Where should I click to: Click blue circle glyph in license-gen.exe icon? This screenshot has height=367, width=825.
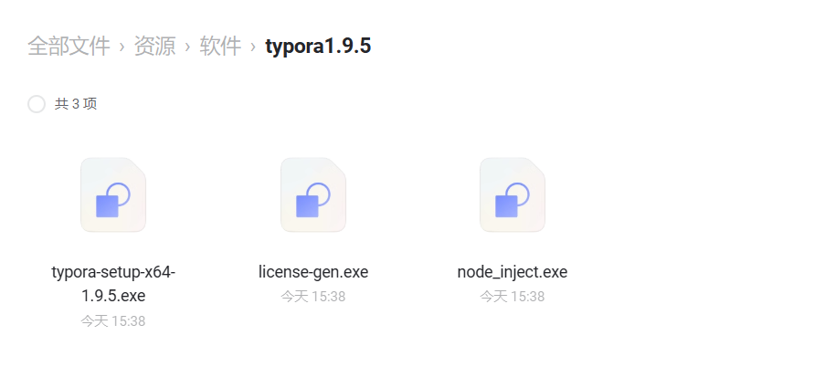tap(319, 194)
